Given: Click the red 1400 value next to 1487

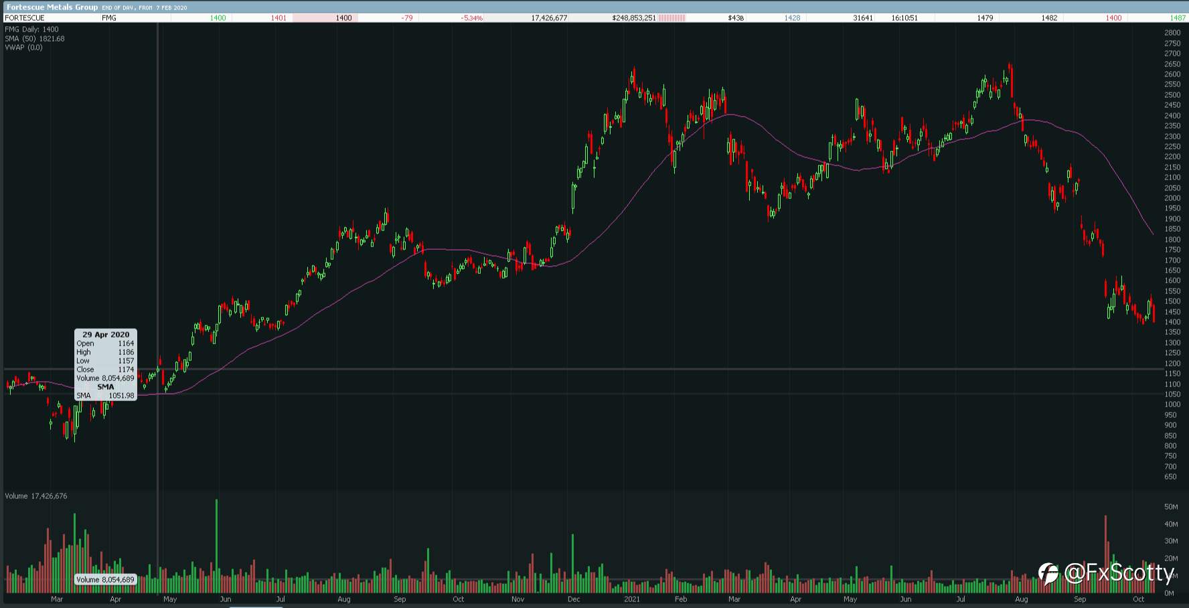Looking at the screenshot, I should pyautogui.click(x=1113, y=18).
